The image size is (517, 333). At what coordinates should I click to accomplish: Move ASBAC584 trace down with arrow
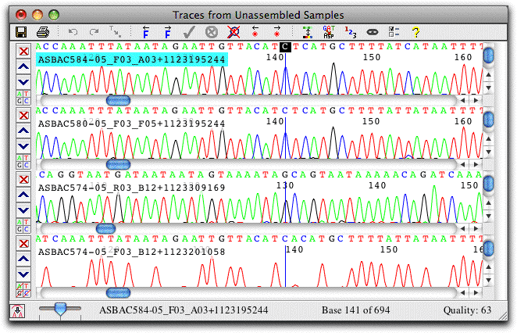(x=23, y=82)
